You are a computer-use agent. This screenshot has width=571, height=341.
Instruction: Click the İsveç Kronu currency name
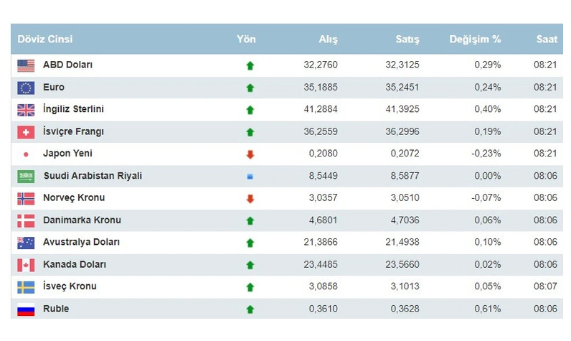point(69,286)
